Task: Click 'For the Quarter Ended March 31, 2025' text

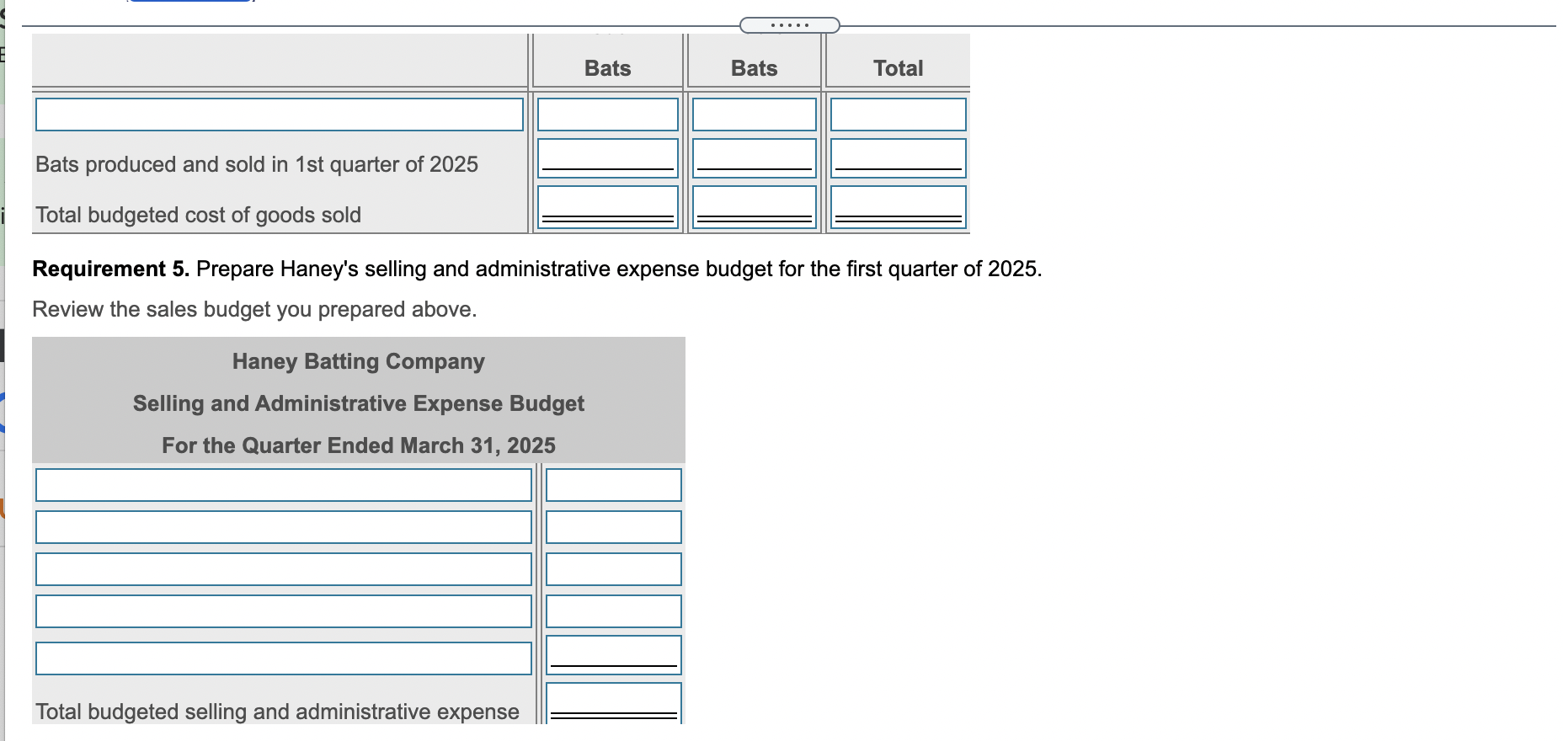Action: click(x=359, y=445)
